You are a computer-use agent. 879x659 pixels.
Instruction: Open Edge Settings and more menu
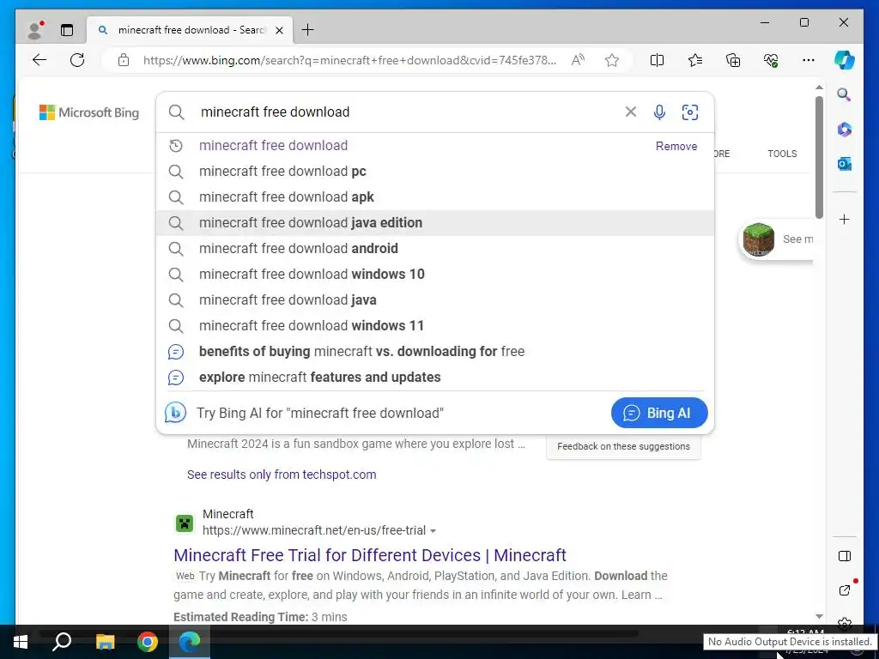pos(809,60)
